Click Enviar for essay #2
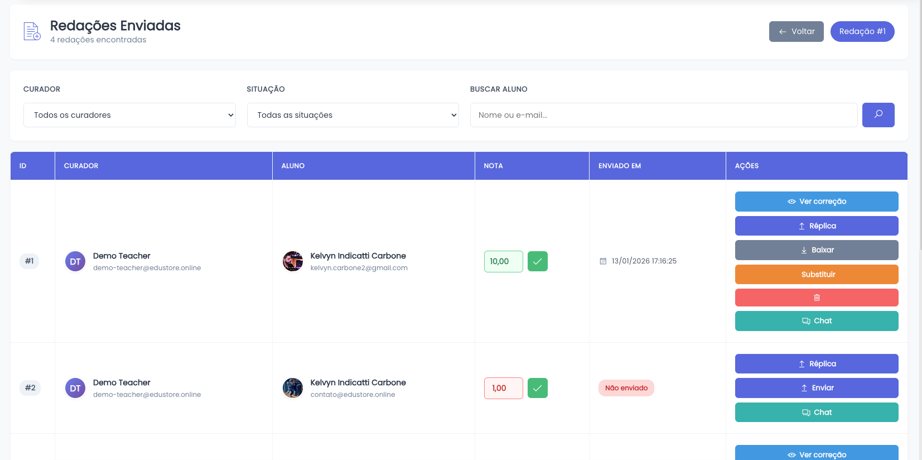 [x=816, y=388]
